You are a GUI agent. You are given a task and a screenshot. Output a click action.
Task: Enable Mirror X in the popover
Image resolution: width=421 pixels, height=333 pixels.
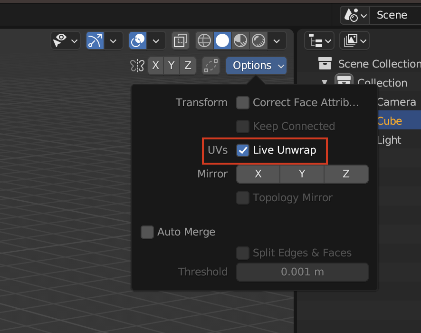pyautogui.click(x=258, y=174)
